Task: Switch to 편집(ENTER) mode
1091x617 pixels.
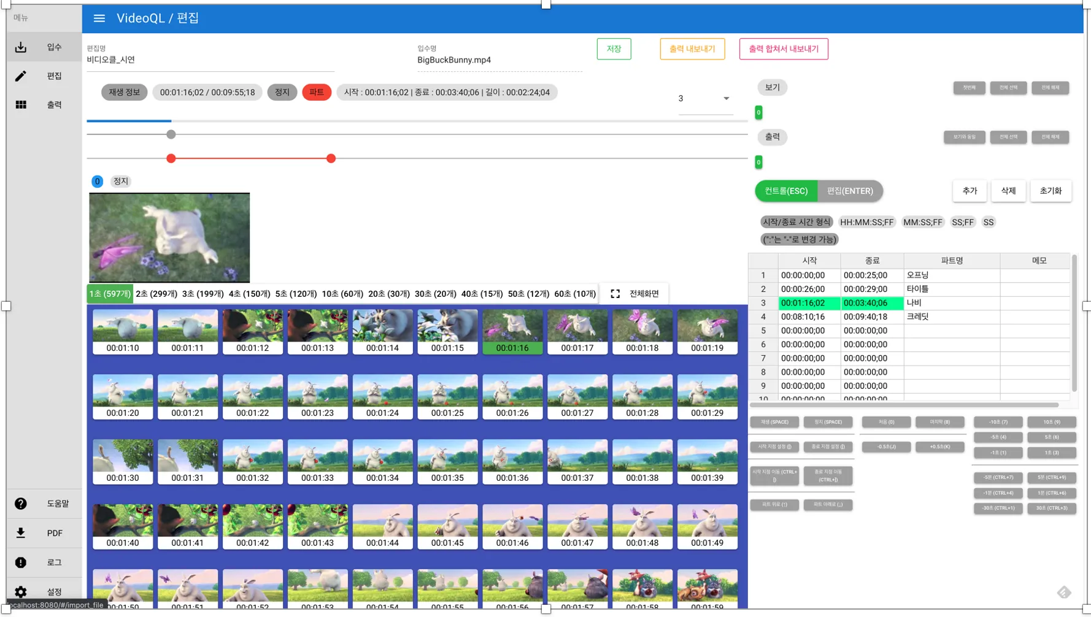Action: (x=850, y=191)
